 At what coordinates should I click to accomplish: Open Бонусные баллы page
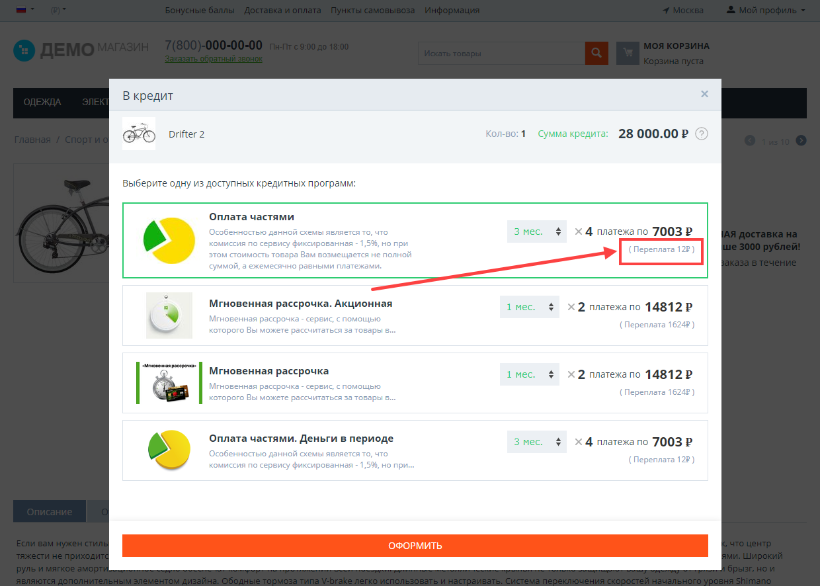click(x=200, y=10)
